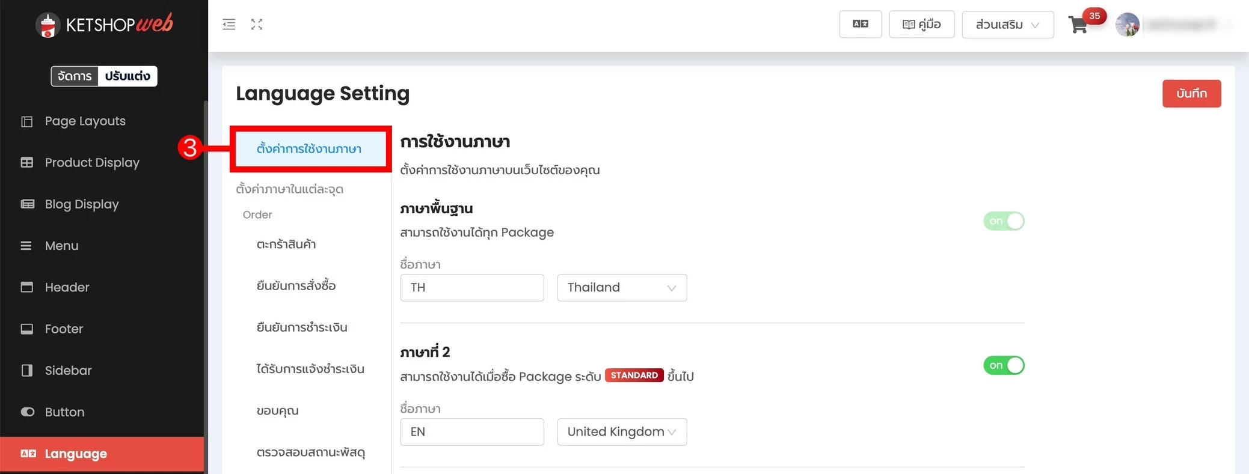Open the คู่มือ manual button
This screenshot has height=474, width=1249.
tap(922, 24)
